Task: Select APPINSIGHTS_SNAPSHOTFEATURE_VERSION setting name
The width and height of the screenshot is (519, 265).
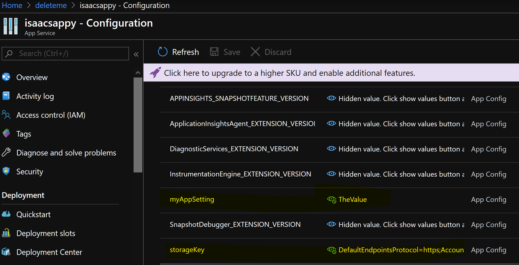Action: (x=239, y=99)
